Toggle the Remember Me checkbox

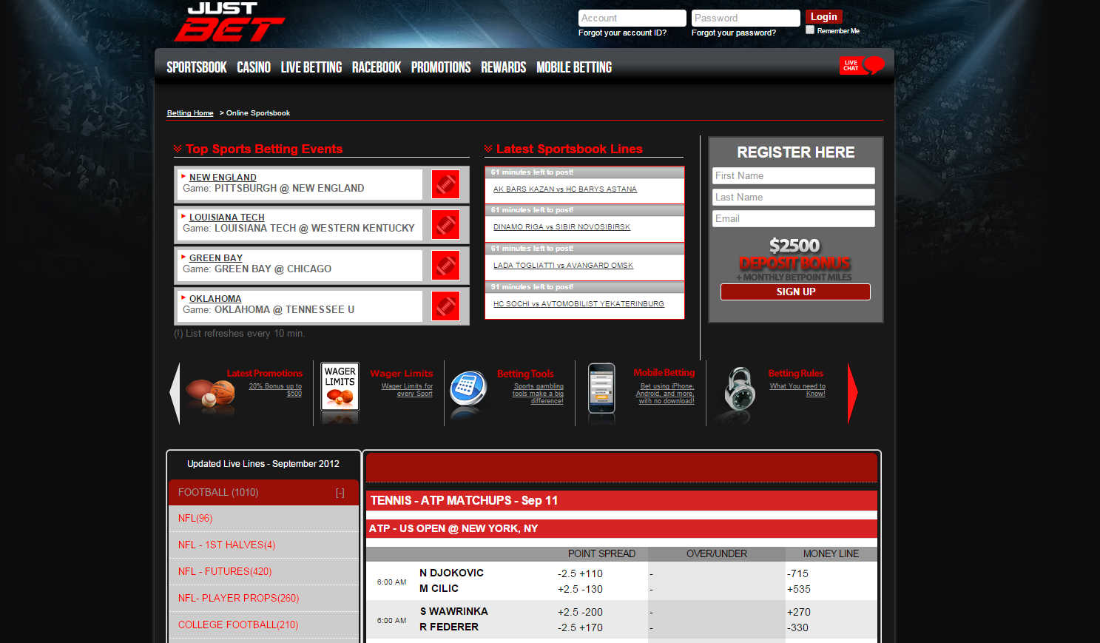pos(810,30)
